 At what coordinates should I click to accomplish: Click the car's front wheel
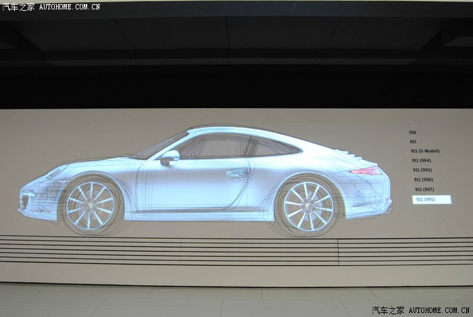91,204
